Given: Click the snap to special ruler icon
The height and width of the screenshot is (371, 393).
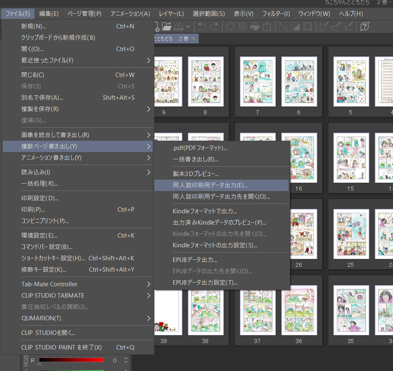Looking at the screenshot, I should (336, 26).
